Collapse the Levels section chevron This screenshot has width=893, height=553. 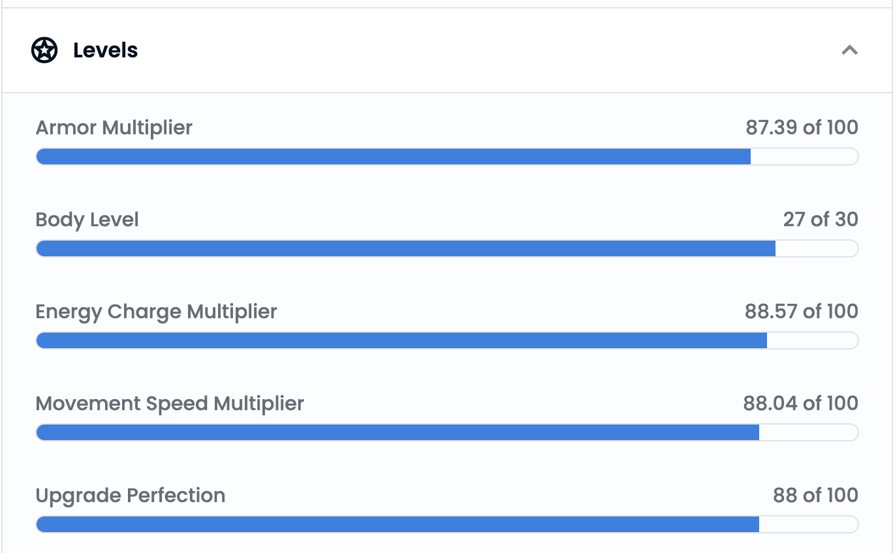click(849, 50)
